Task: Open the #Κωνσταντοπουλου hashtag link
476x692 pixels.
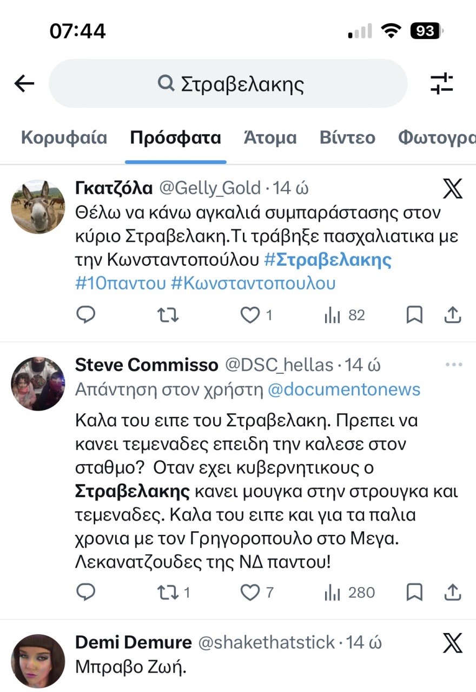Action: (253, 283)
